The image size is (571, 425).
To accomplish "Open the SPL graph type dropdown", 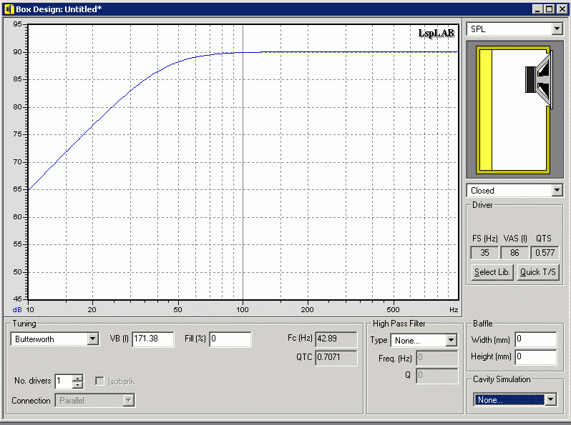I will 557,29.
